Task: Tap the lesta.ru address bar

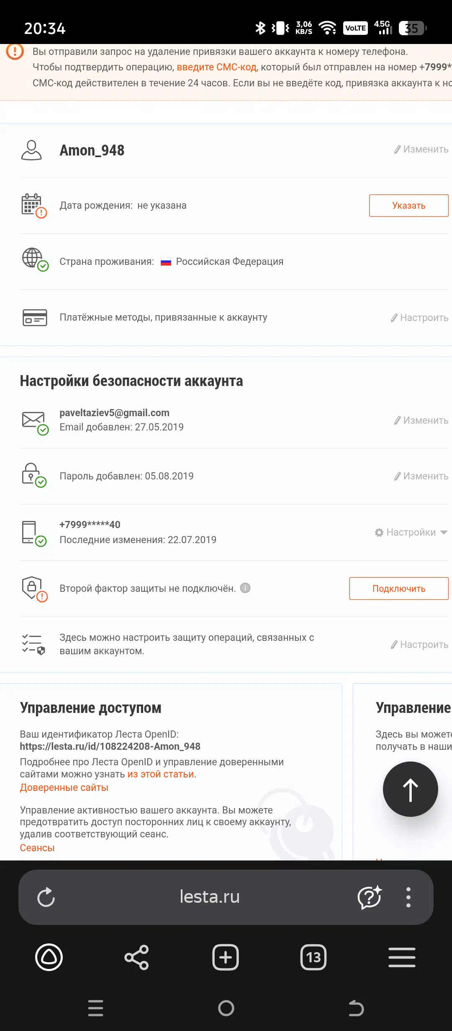Action: coord(209,897)
